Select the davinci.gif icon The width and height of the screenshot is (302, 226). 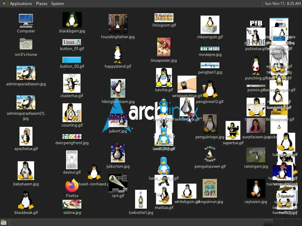72,160
